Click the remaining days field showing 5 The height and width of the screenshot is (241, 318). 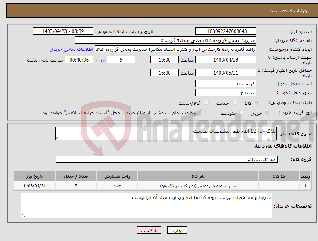(x=121, y=60)
